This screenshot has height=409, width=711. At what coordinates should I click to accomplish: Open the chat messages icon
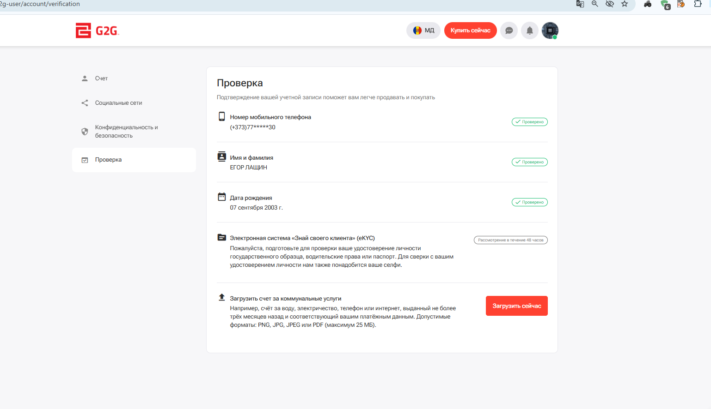(509, 30)
